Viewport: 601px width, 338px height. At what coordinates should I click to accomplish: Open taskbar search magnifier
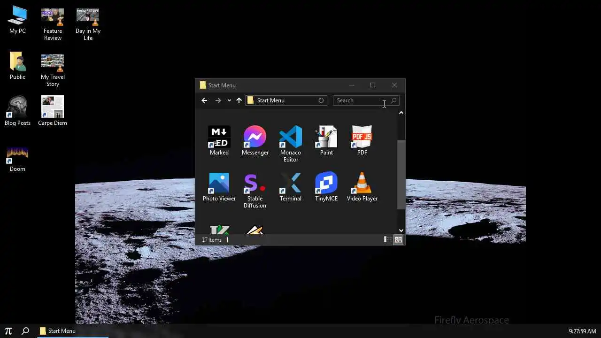coord(25,331)
